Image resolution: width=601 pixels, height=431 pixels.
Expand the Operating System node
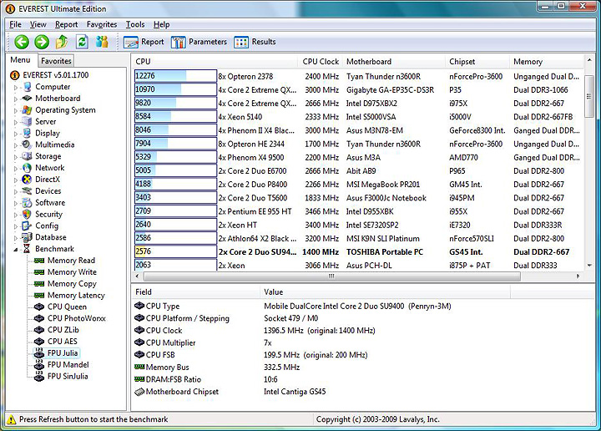tap(16, 110)
